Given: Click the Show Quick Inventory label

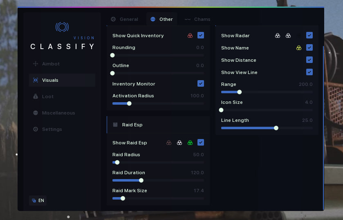Looking at the screenshot, I should click(x=138, y=36).
